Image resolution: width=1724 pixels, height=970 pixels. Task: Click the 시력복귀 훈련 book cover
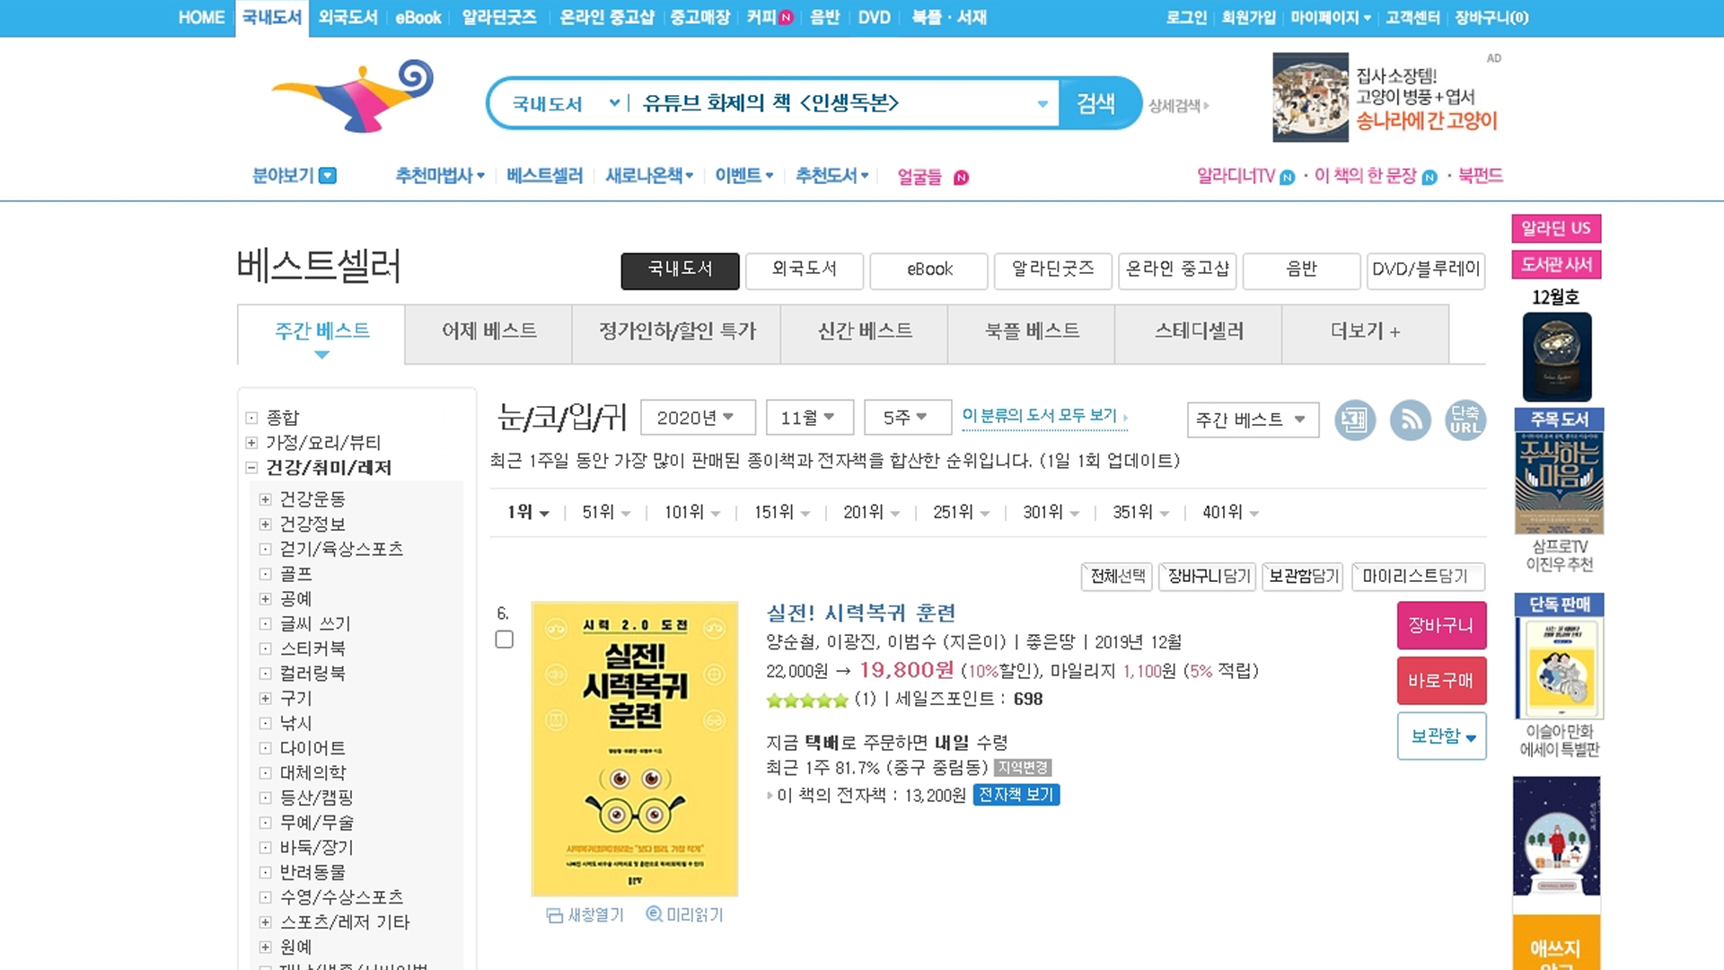(635, 748)
